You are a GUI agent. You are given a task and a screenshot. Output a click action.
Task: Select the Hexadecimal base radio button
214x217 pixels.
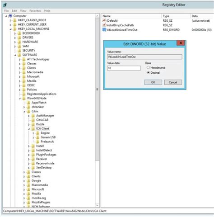coord(148,68)
